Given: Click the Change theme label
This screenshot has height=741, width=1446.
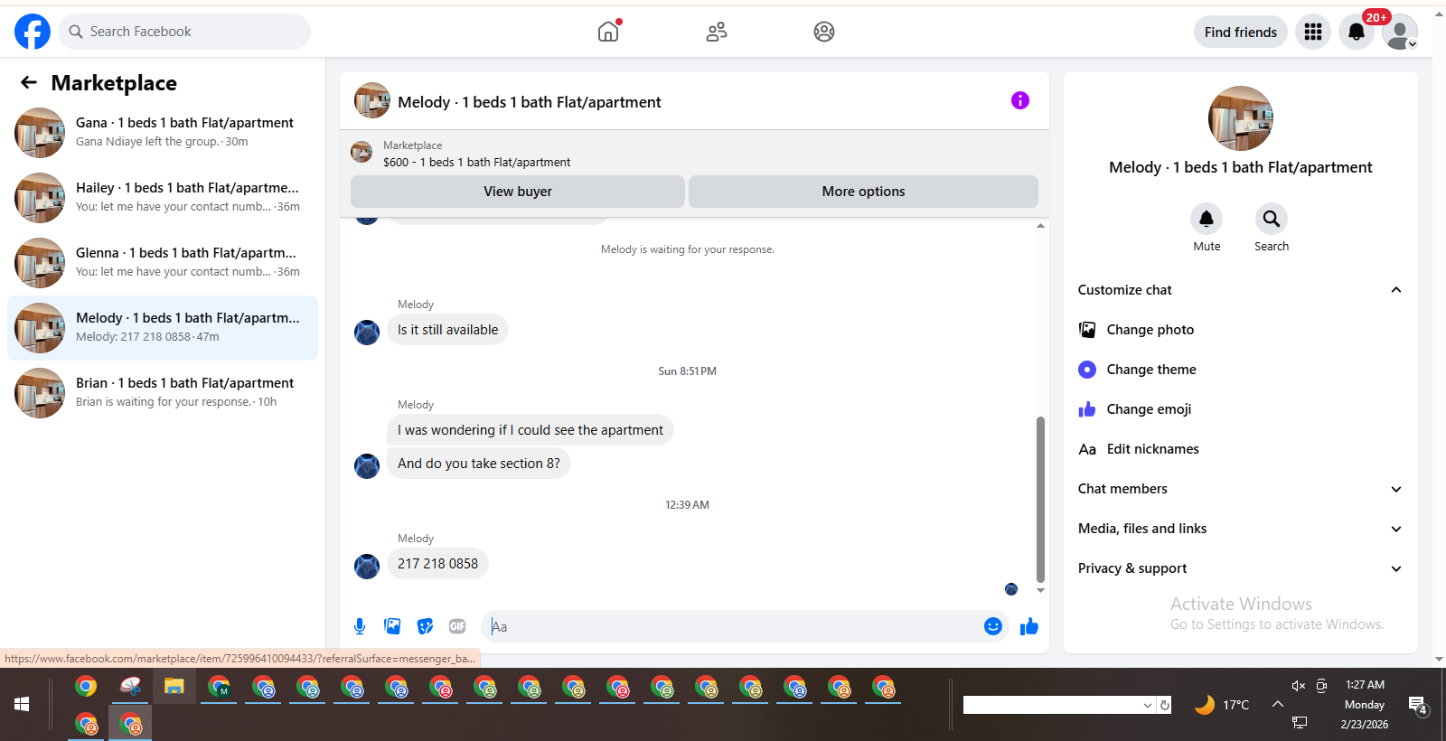Looking at the screenshot, I should (x=1151, y=370).
